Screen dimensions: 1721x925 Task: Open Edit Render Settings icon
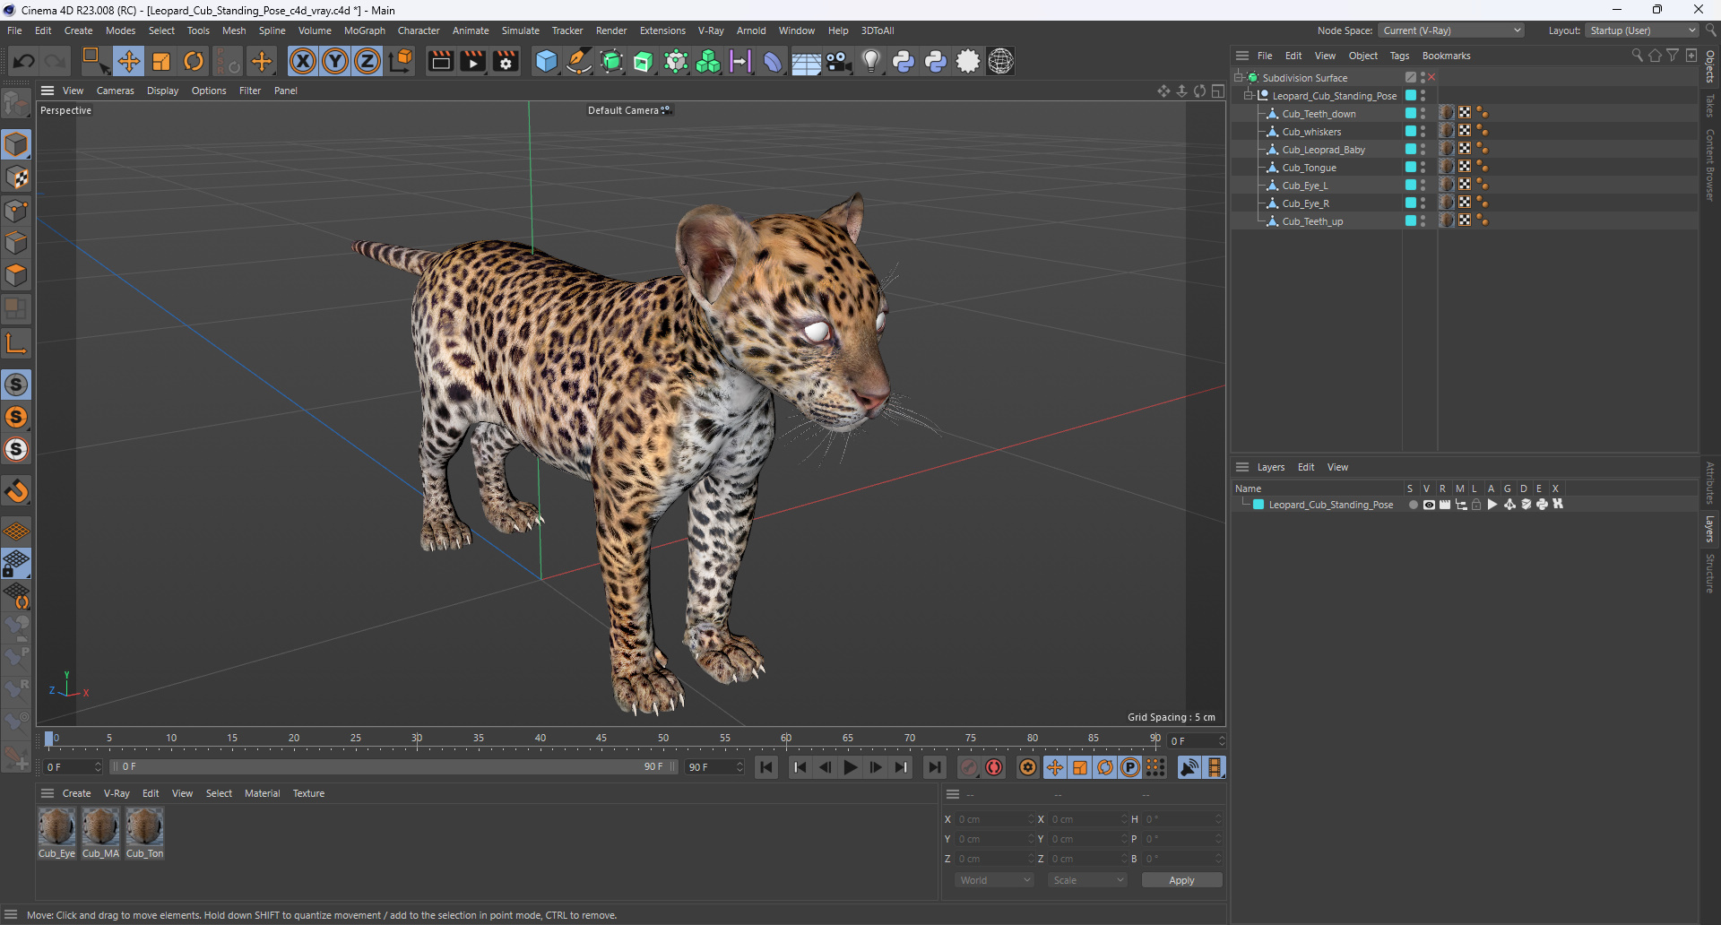pyautogui.click(x=506, y=61)
